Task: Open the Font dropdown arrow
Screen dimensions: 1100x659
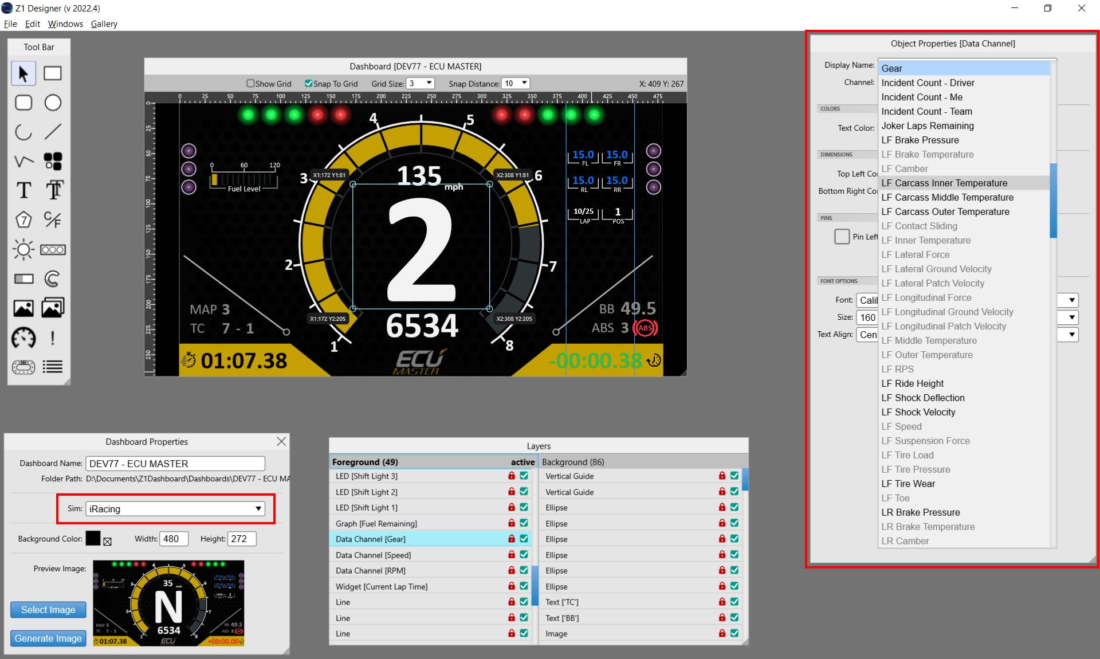Action: 1072,300
